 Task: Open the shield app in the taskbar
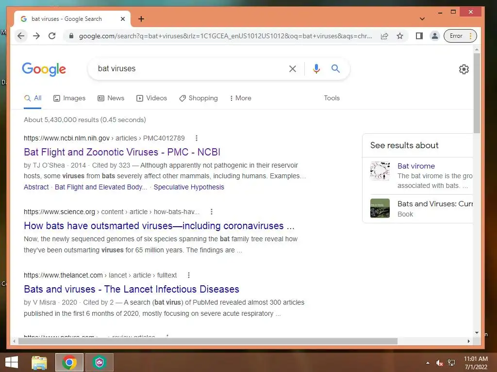coord(99,362)
